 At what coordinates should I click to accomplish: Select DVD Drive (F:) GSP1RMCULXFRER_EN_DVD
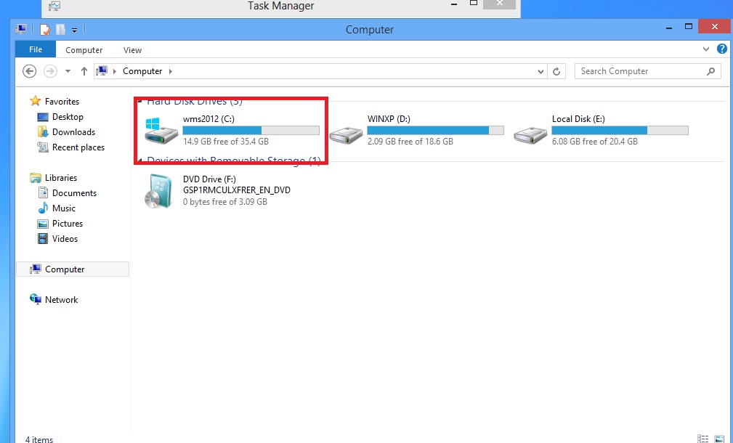click(x=217, y=191)
